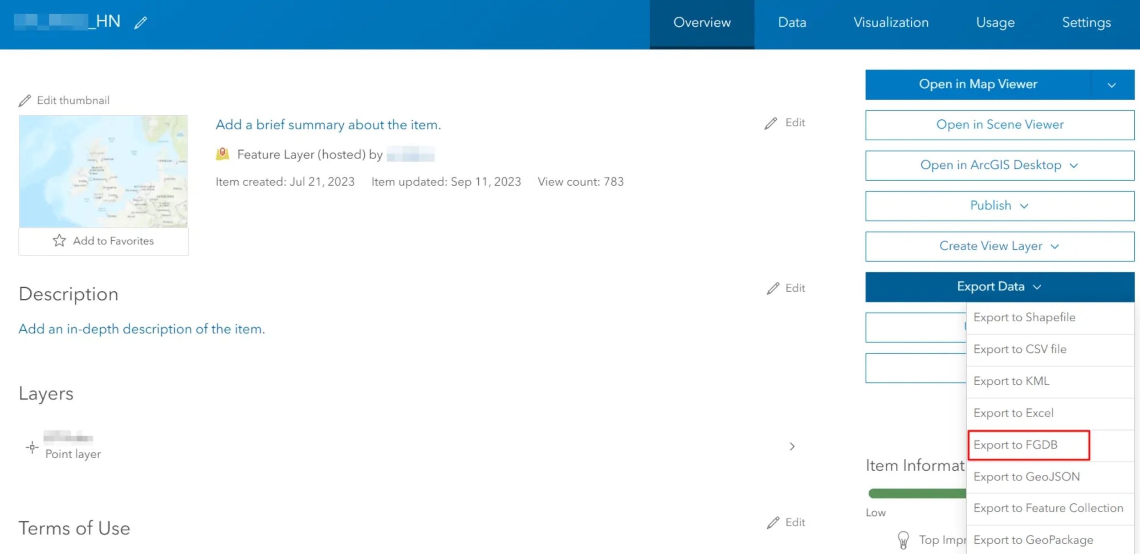This screenshot has height=554, width=1140.
Task: Switch to the Data tab
Action: pyautogui.click(x=792, y=23)
